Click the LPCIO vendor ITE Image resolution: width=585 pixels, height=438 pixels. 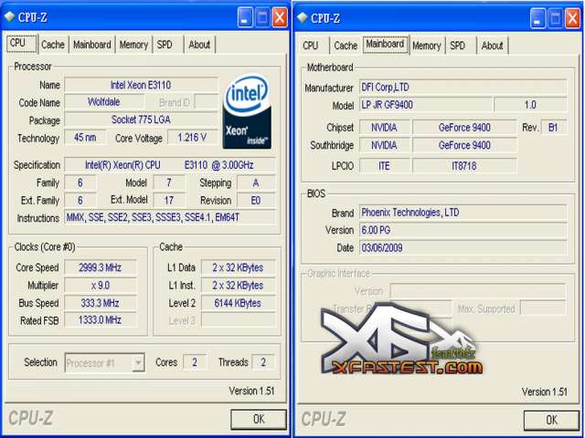[385, 166]
